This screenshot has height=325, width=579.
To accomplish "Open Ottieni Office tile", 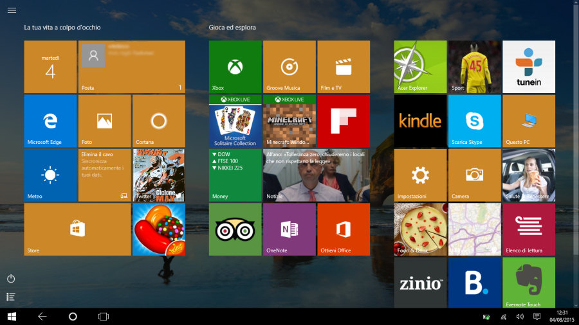I will [344, 229].
